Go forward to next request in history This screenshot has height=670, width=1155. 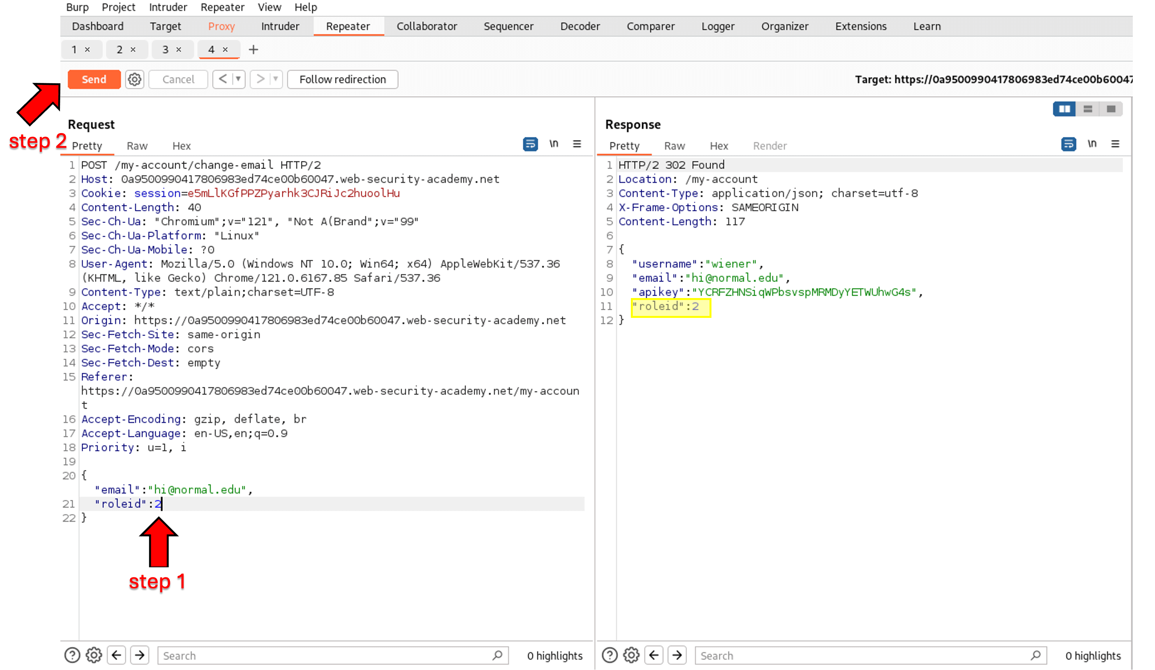261,79
